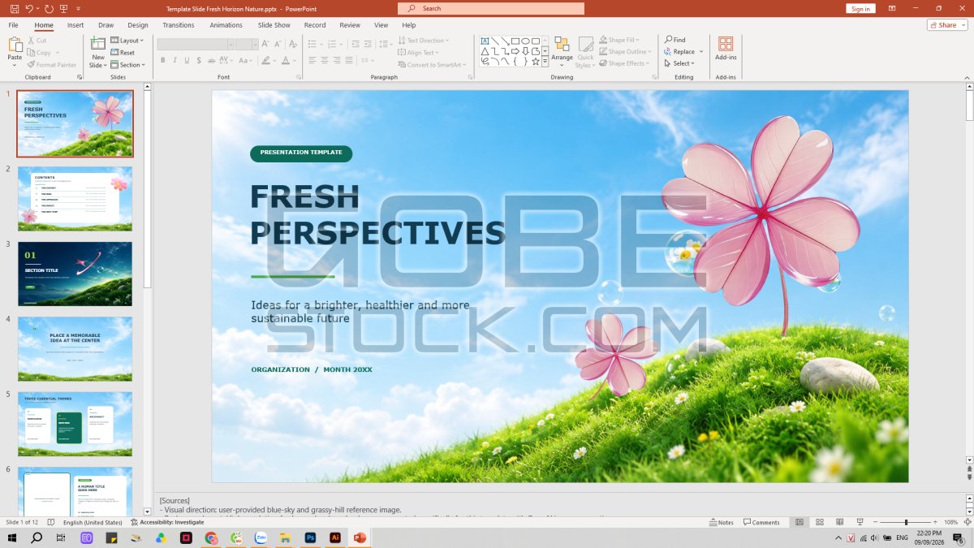Click the FRESH PERSPECTIVES title text on slide
Image resolution: width=974 pixels, height=548 pixels.
pyautogui.click(x=377, y=215)
